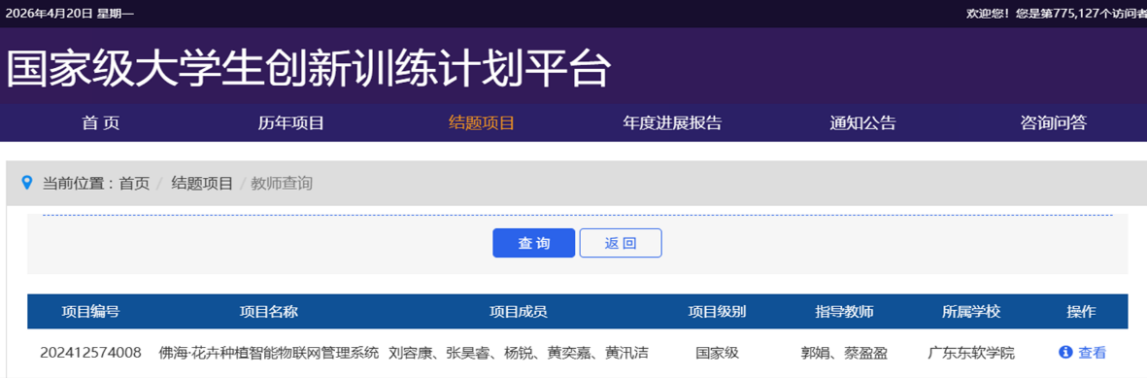The height and width of the screenshot is (378, 1147).
Task: Click the info icon beside 查看
Action: (1065, 353)
